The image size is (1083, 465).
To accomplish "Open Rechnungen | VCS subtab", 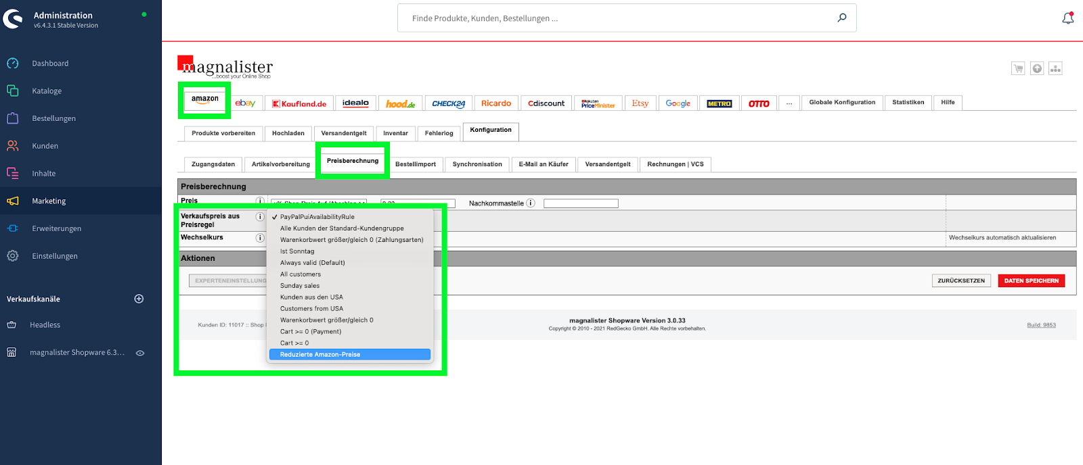I will (676, 164).
